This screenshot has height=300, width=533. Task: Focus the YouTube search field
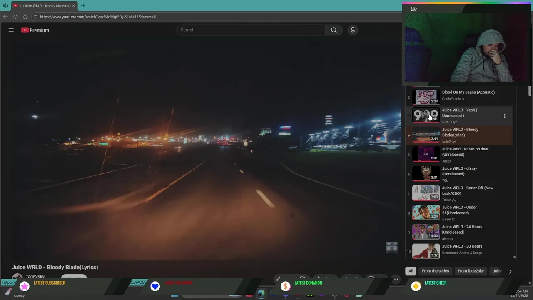coord(251,30)
